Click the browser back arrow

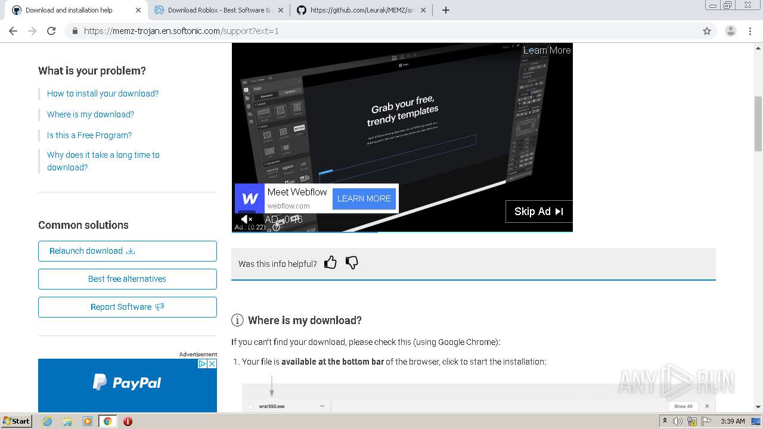pyautogui.click(x=13, y=31)
